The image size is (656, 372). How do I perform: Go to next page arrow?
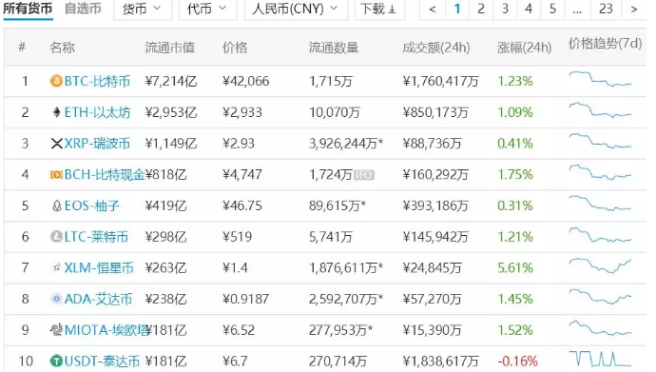point(634,9)
